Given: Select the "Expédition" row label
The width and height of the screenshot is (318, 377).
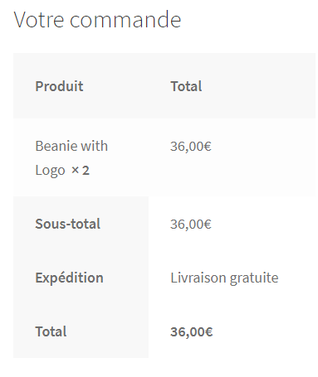Looking at the screenshot, I should [69, 278].
